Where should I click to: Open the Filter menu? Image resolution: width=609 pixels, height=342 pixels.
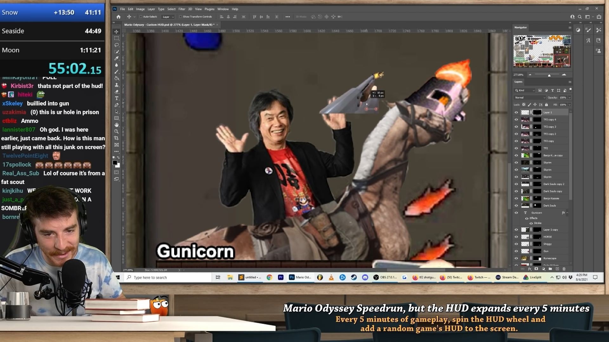click(x=182, y=9)
